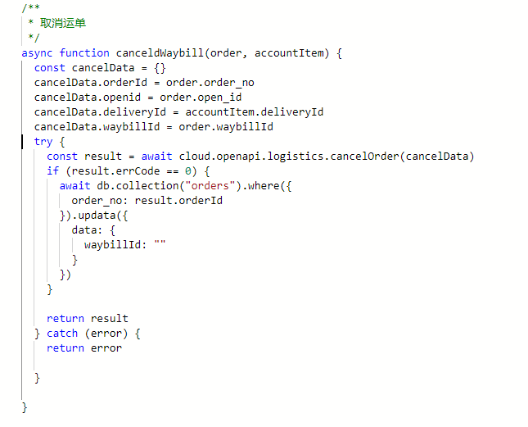Click return error statement

click(x=84, y=348)
